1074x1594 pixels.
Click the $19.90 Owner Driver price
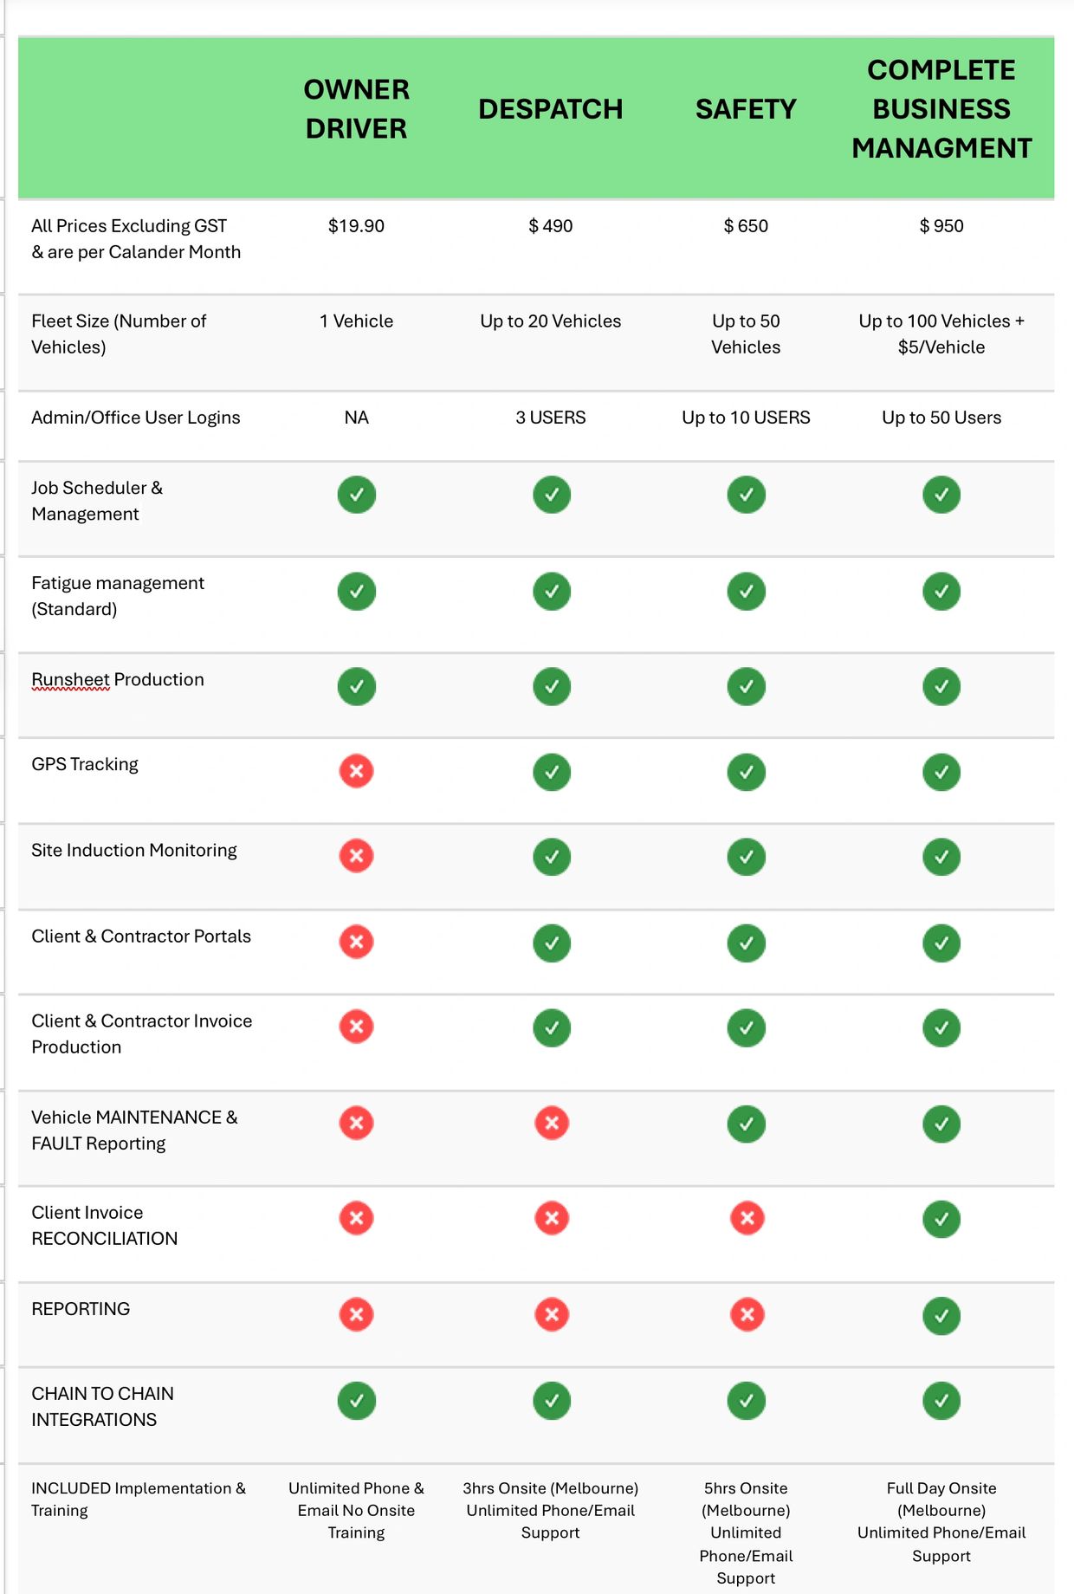point(356,226)
